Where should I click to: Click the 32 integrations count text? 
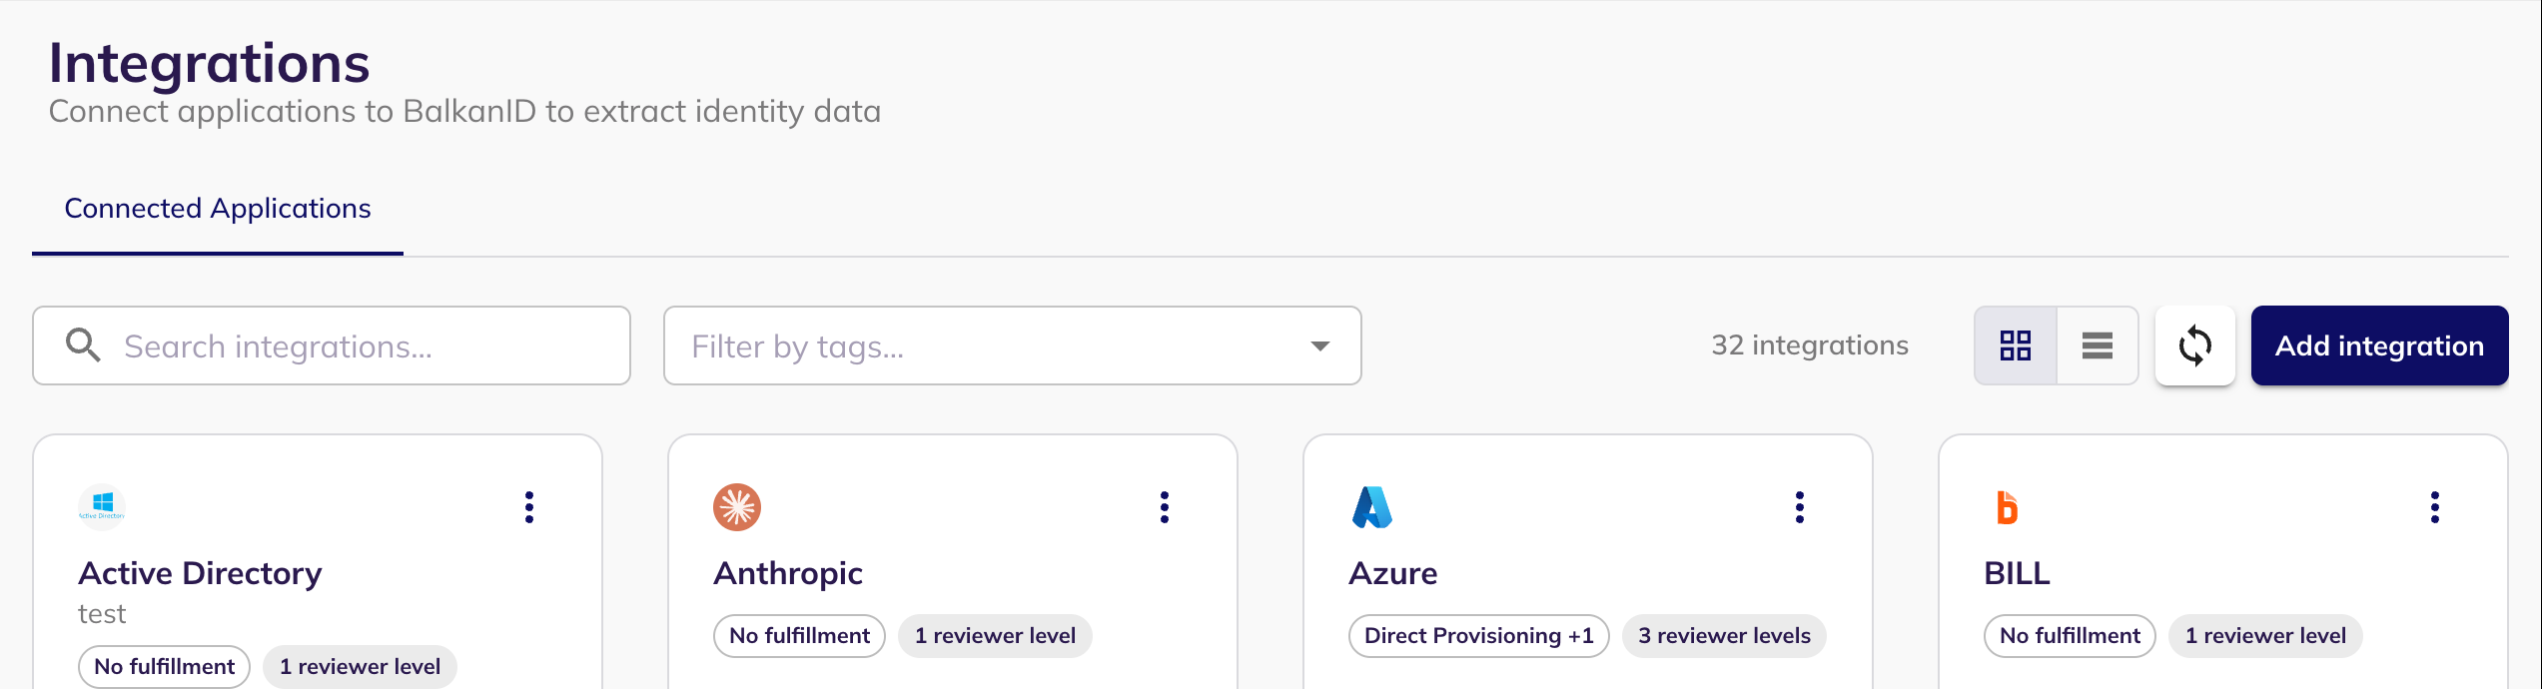(1810, 345)
